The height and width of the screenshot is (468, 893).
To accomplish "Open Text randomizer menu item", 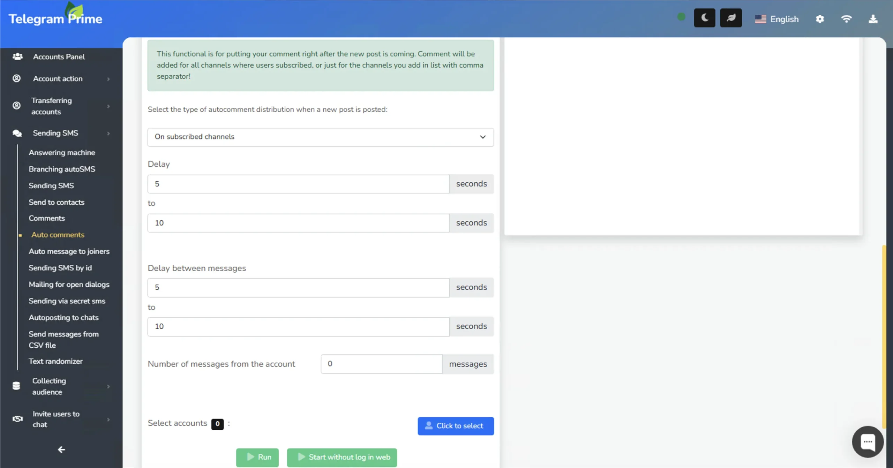I will click(x=55, y=361).
